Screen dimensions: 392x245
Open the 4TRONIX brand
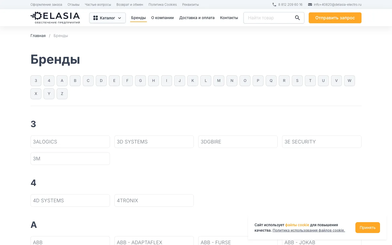click(x=154, y=201)
